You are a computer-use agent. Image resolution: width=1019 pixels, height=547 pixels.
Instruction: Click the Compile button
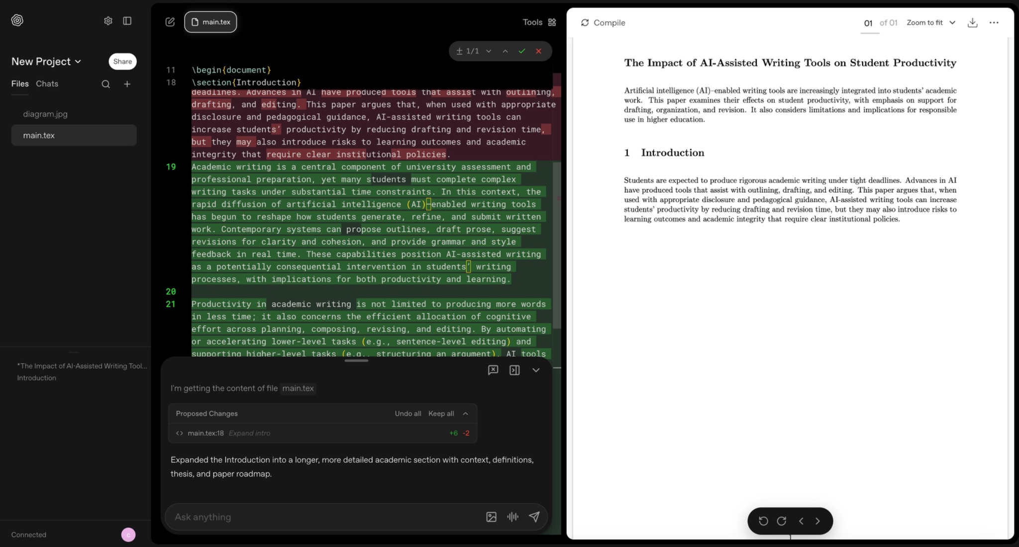(603, 23)
